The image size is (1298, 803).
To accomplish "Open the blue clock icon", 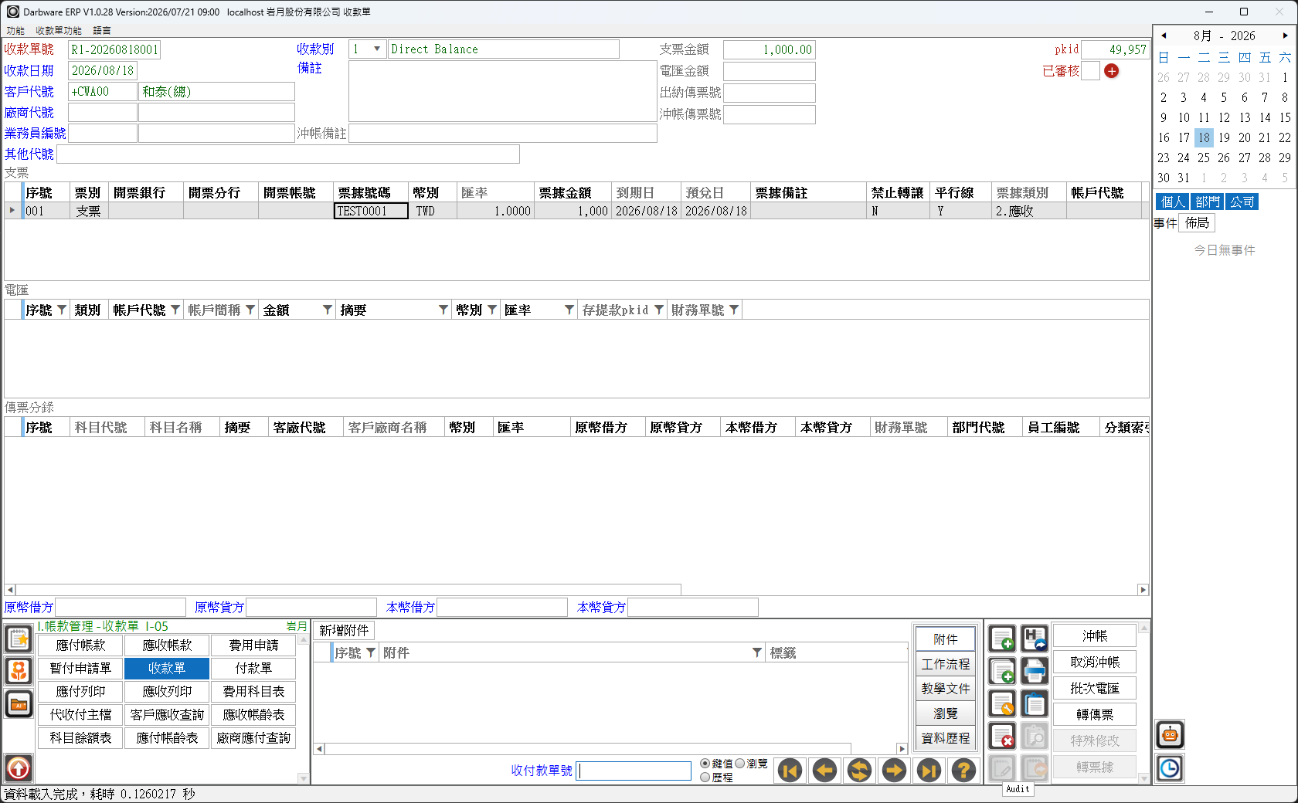I will click(1170, 768).
